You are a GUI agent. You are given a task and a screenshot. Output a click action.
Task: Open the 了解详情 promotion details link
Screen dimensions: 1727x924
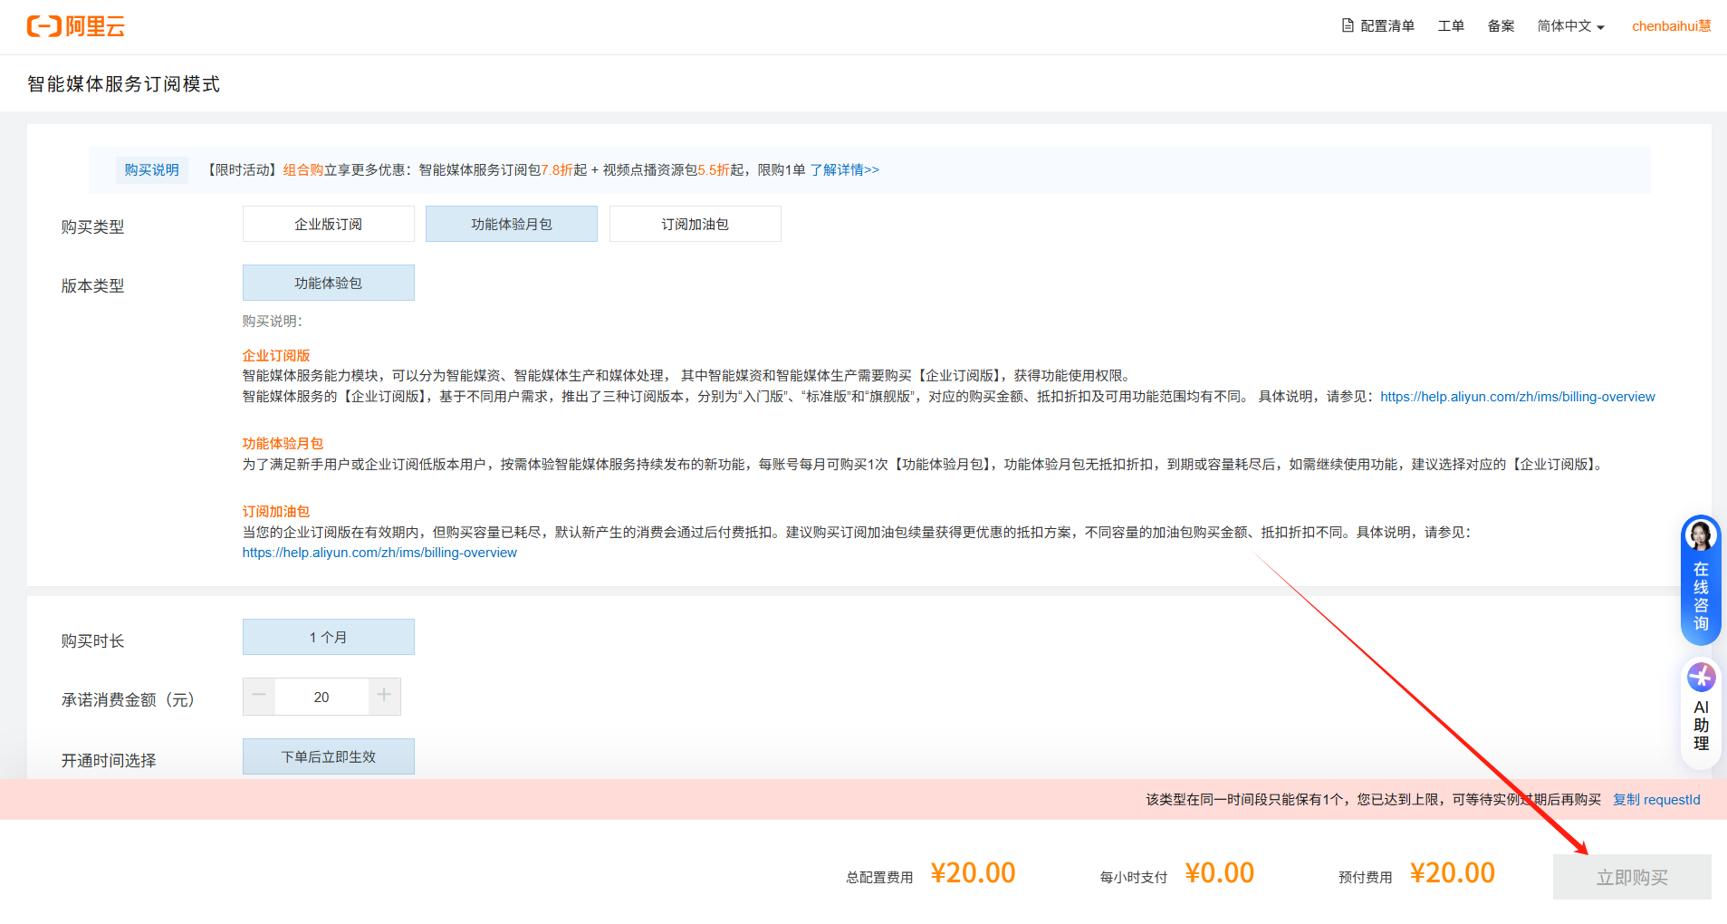click(844, 169)
